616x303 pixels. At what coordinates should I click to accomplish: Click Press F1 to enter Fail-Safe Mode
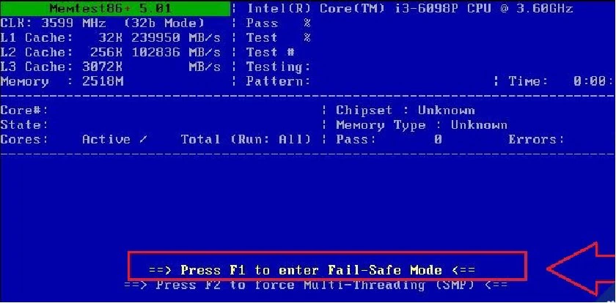click(312, 270)
